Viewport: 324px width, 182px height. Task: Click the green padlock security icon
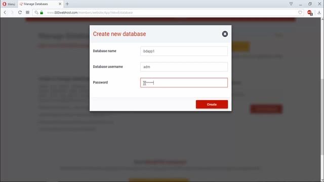click(x=42, y=12)
